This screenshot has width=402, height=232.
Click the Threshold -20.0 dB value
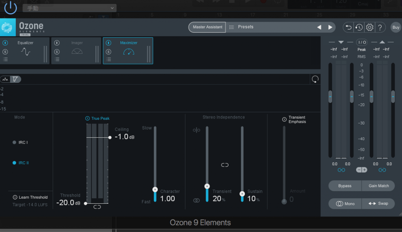pyautogui.click(x=68, y=203)
